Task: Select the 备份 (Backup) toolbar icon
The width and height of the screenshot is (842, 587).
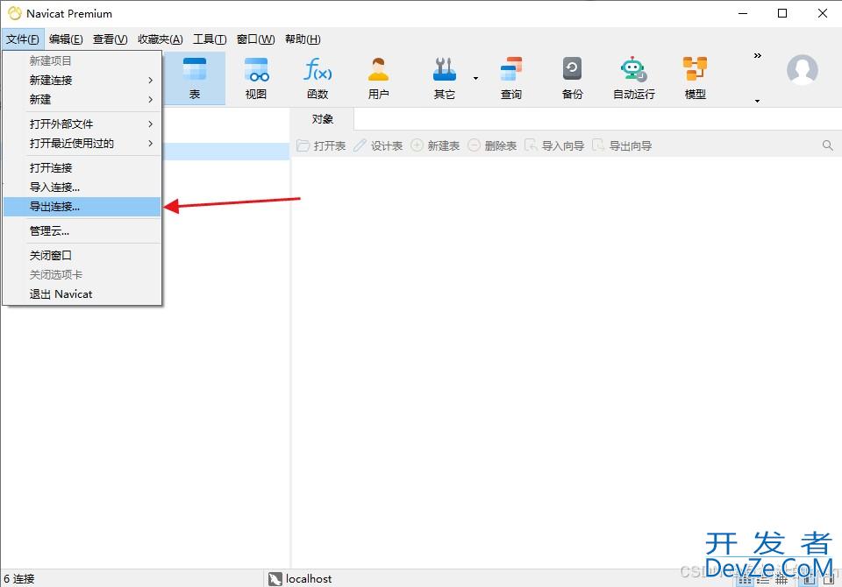Action: click(572, 78)
